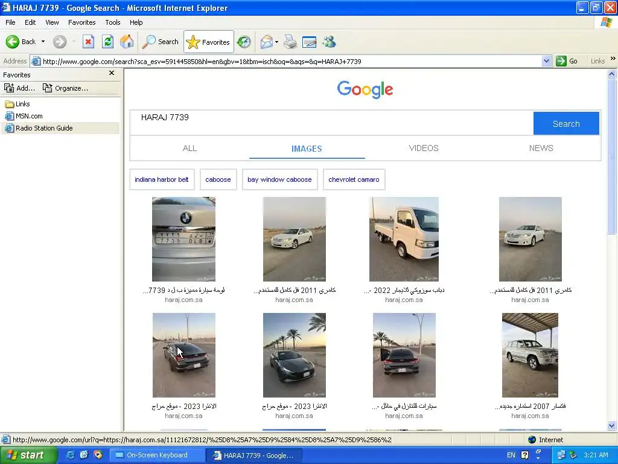The width and height of the screenshot is (618, 464).
Task: Click the Show Desktop quick launch icon
Action: tap(84, 455)
